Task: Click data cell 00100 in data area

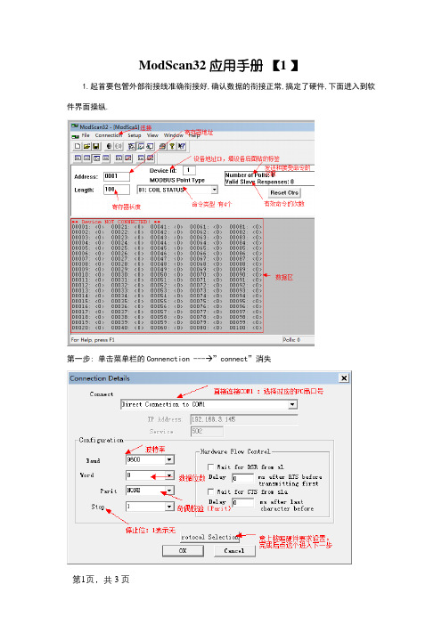Action: [x=245, y=328]
